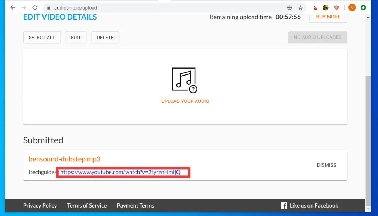
Task: Click the NO AUDIO UPLOADED button
Action: [318, 37]
